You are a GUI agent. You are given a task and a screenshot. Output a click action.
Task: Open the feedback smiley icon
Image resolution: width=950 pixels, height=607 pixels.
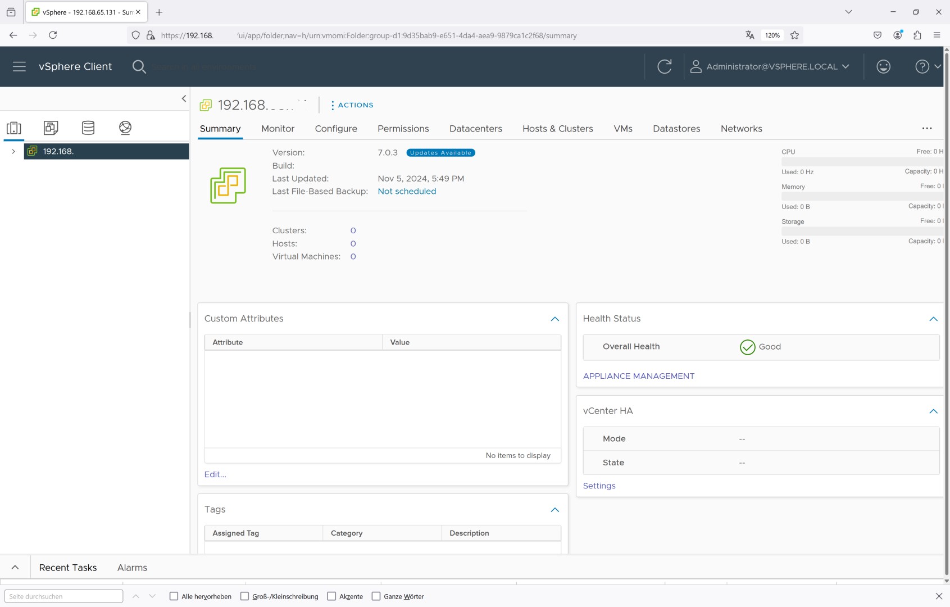883,66
